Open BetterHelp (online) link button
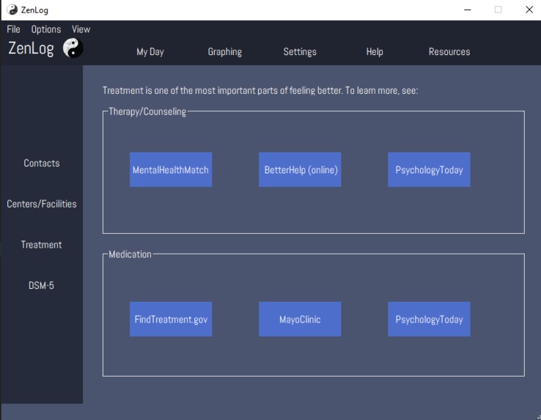This screenshot has width=541, height=420. point(300,169)
